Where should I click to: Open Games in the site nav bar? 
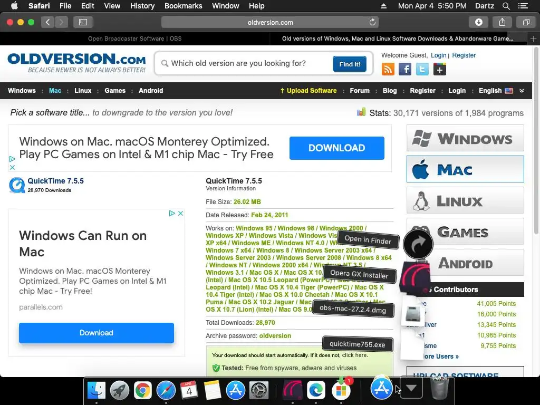click(115, 91)
